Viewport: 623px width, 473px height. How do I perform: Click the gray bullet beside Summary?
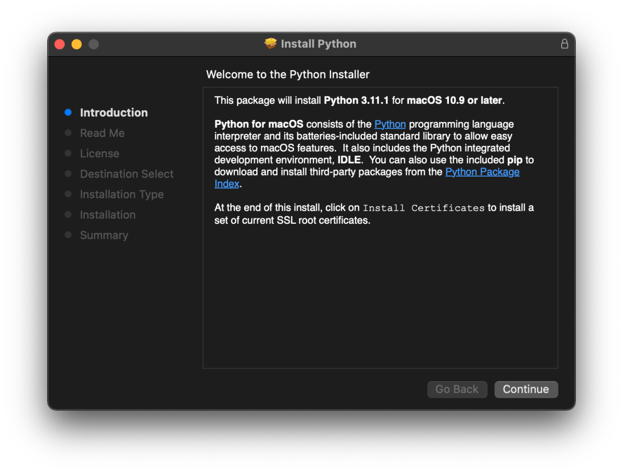coord(68,235)
